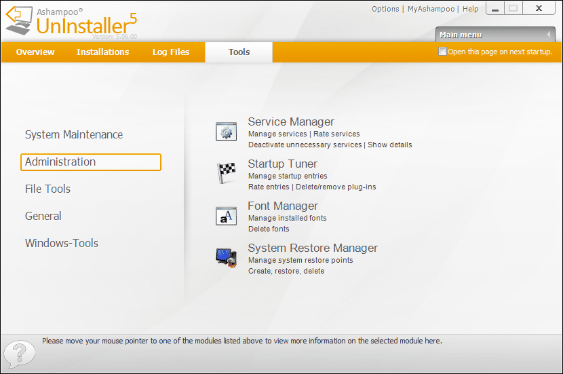Open Options in the top bar
The width and height of the screenshot is (563, 374).
[385, 9]
